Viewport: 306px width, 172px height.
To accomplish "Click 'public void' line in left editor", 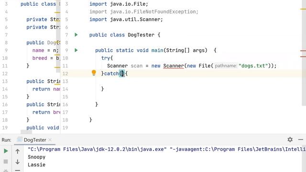I will pyautogui.click(x=43, y=128).
